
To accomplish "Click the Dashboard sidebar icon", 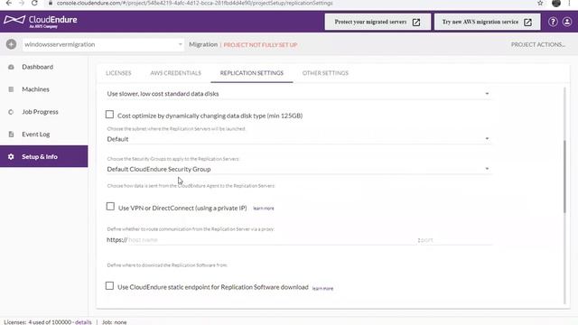I will point(11,67).
